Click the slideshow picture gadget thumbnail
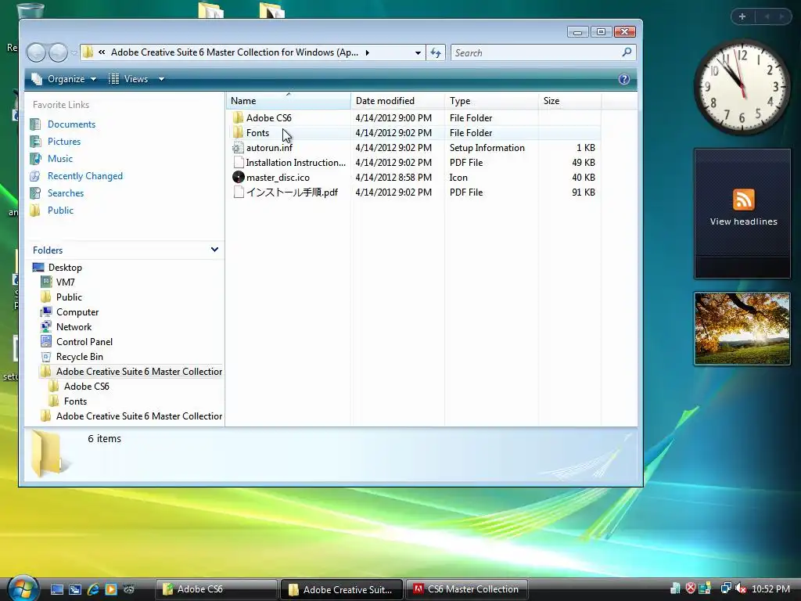Image resolution: width=801 pixels, height=601 pixels. (x=742, y=329)
